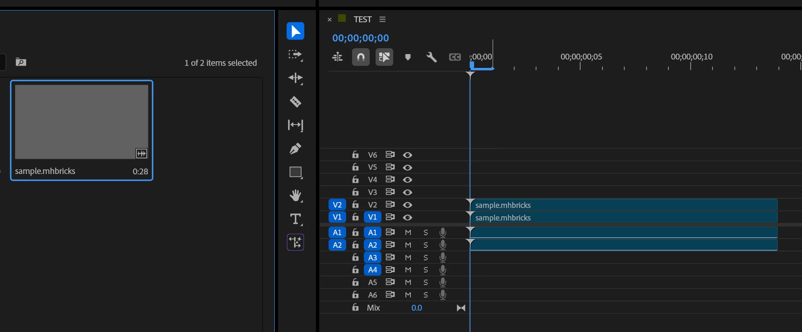802x332 pixels.
Task: Open the TEST sequence panel menu
Action: [x=382, y=19]
